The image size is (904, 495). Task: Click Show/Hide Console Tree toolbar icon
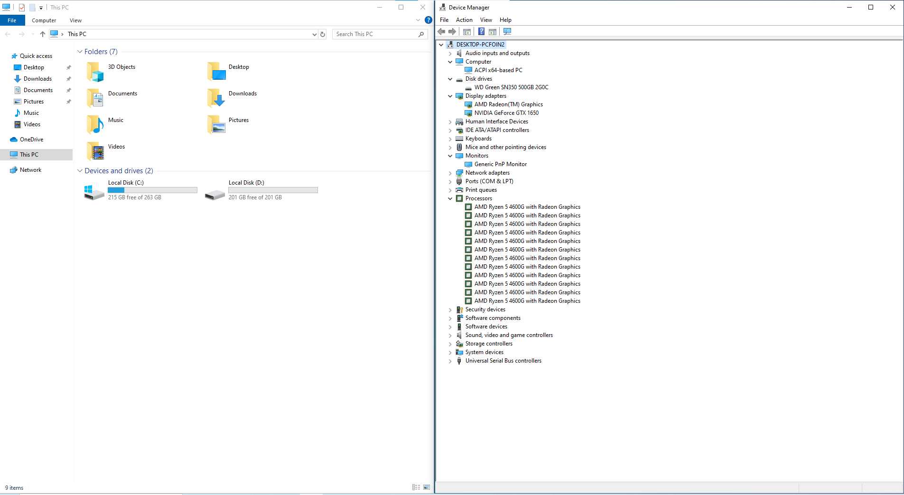pyautogui.click(x=467, y=32)
